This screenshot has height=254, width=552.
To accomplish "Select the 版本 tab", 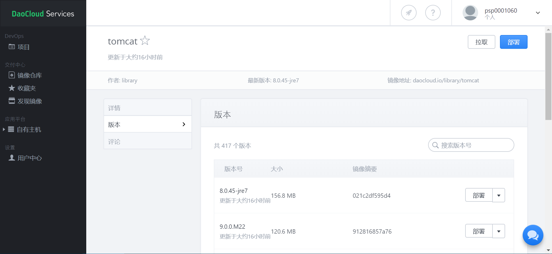I will (x=147, y=124).
